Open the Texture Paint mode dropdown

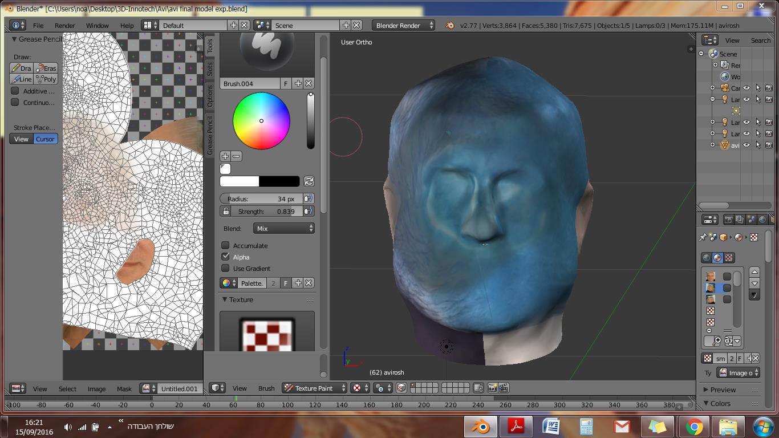pos(315,388)
